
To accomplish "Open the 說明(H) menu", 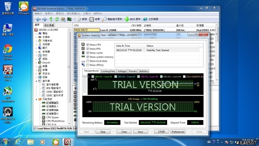I will tap(98, 13).
